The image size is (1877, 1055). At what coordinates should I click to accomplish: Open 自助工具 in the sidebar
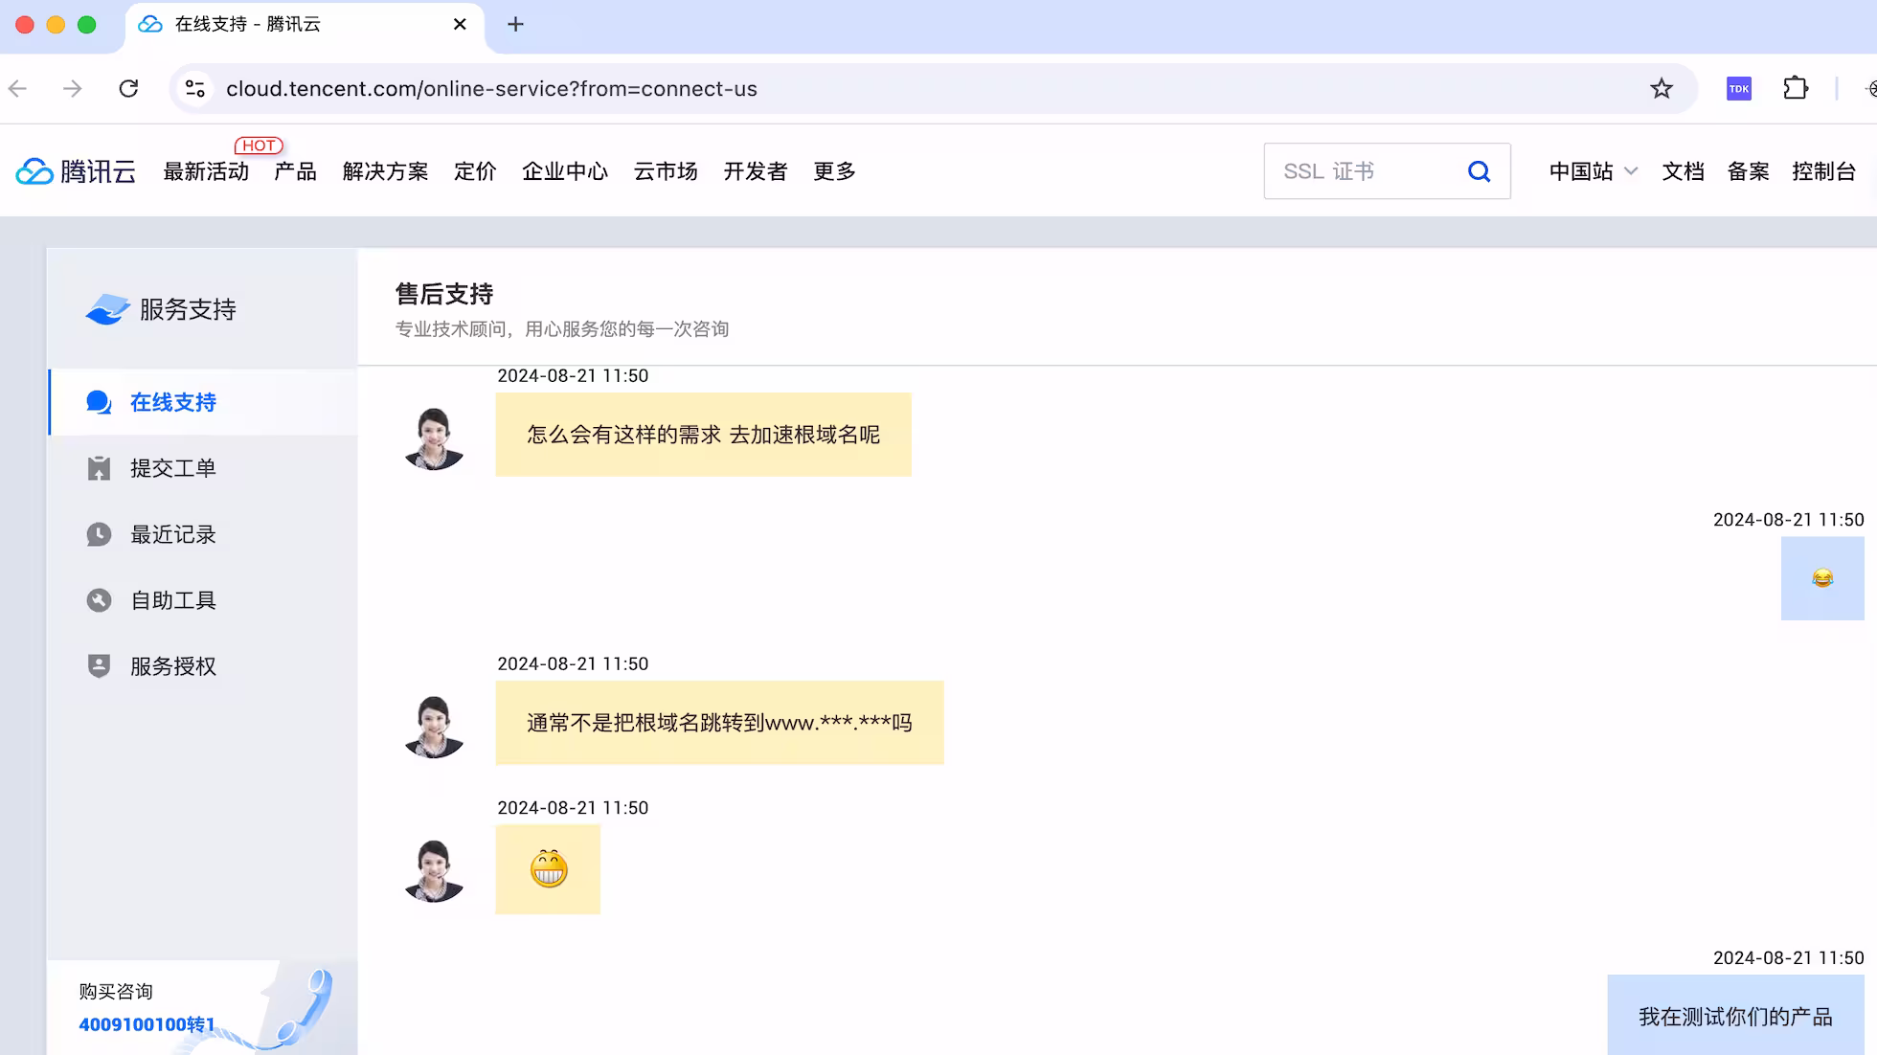click(172, 600)
